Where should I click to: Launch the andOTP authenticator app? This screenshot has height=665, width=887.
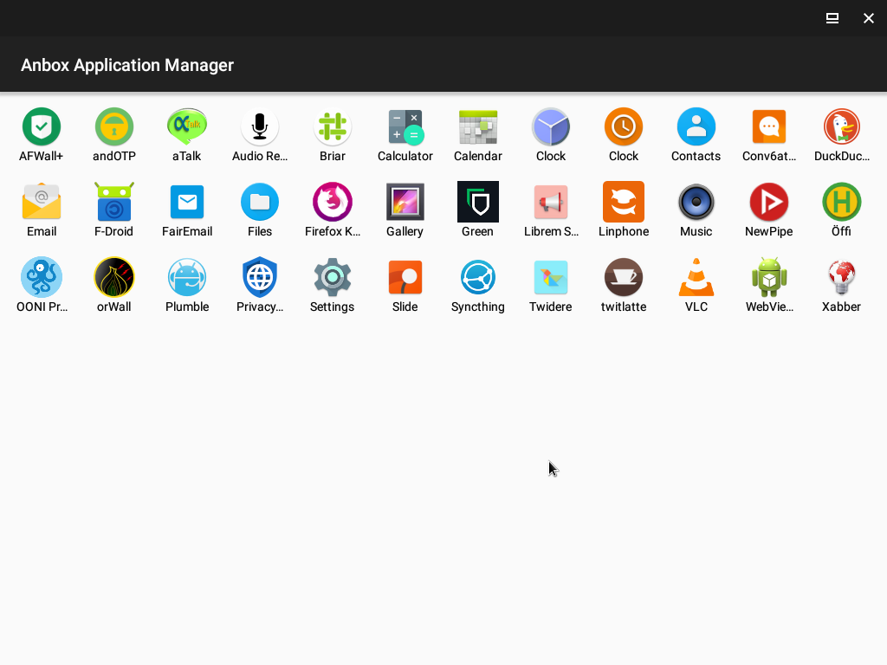pyautogui.click(x=114, y=127)
